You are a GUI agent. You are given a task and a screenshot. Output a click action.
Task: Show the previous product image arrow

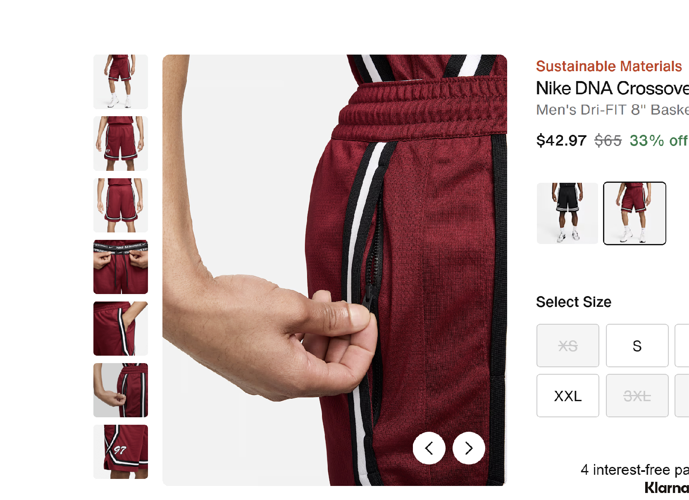click(x=429, y=448)
